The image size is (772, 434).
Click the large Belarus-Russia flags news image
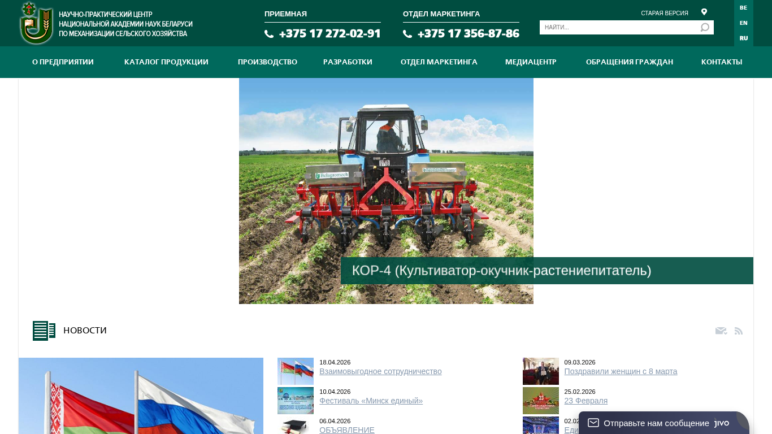(141, 396)
